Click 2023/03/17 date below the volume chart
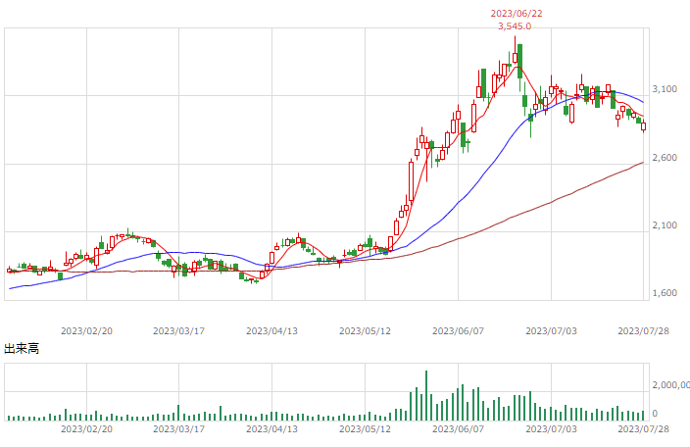 (178, 429)
